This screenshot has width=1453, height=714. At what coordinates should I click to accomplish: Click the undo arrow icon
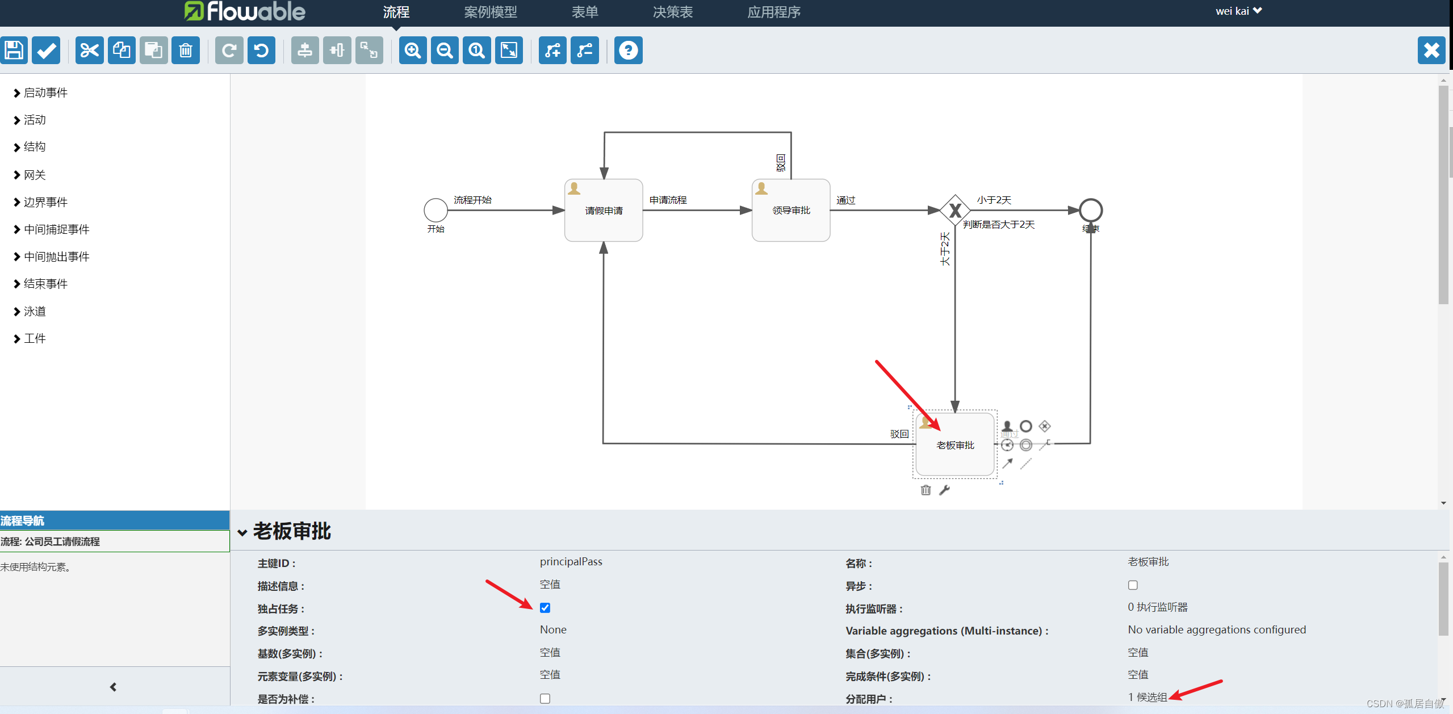click(x=261, y=51)
